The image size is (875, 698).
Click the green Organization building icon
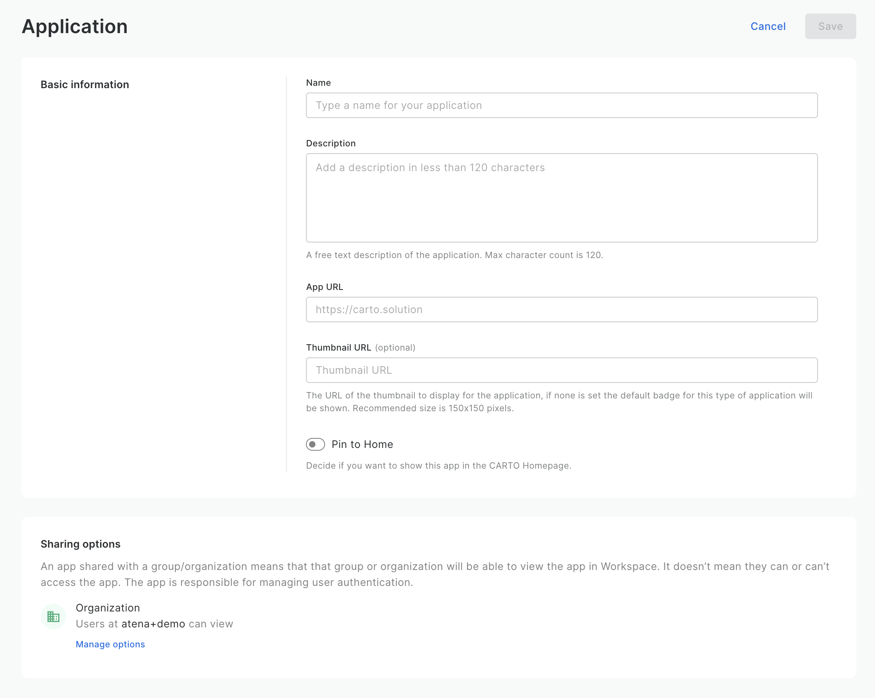(x=53, y=616)
